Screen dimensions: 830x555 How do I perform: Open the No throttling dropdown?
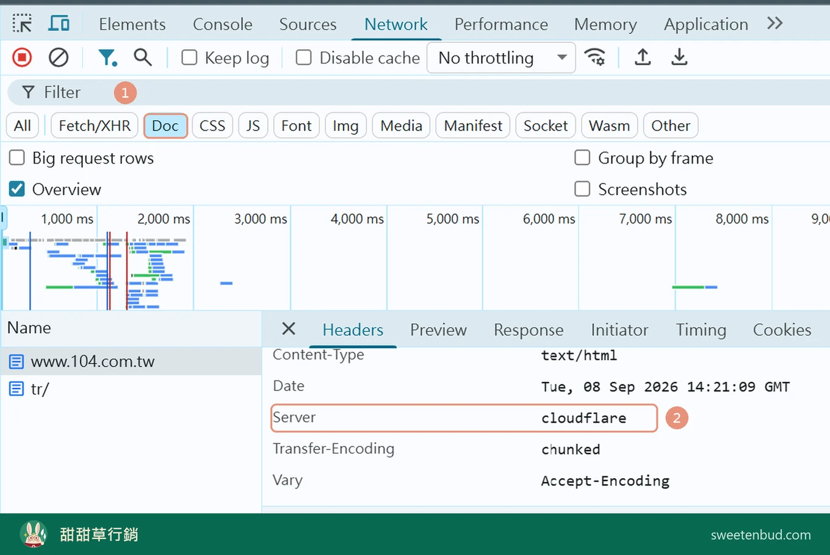click(x=501, y=57)
